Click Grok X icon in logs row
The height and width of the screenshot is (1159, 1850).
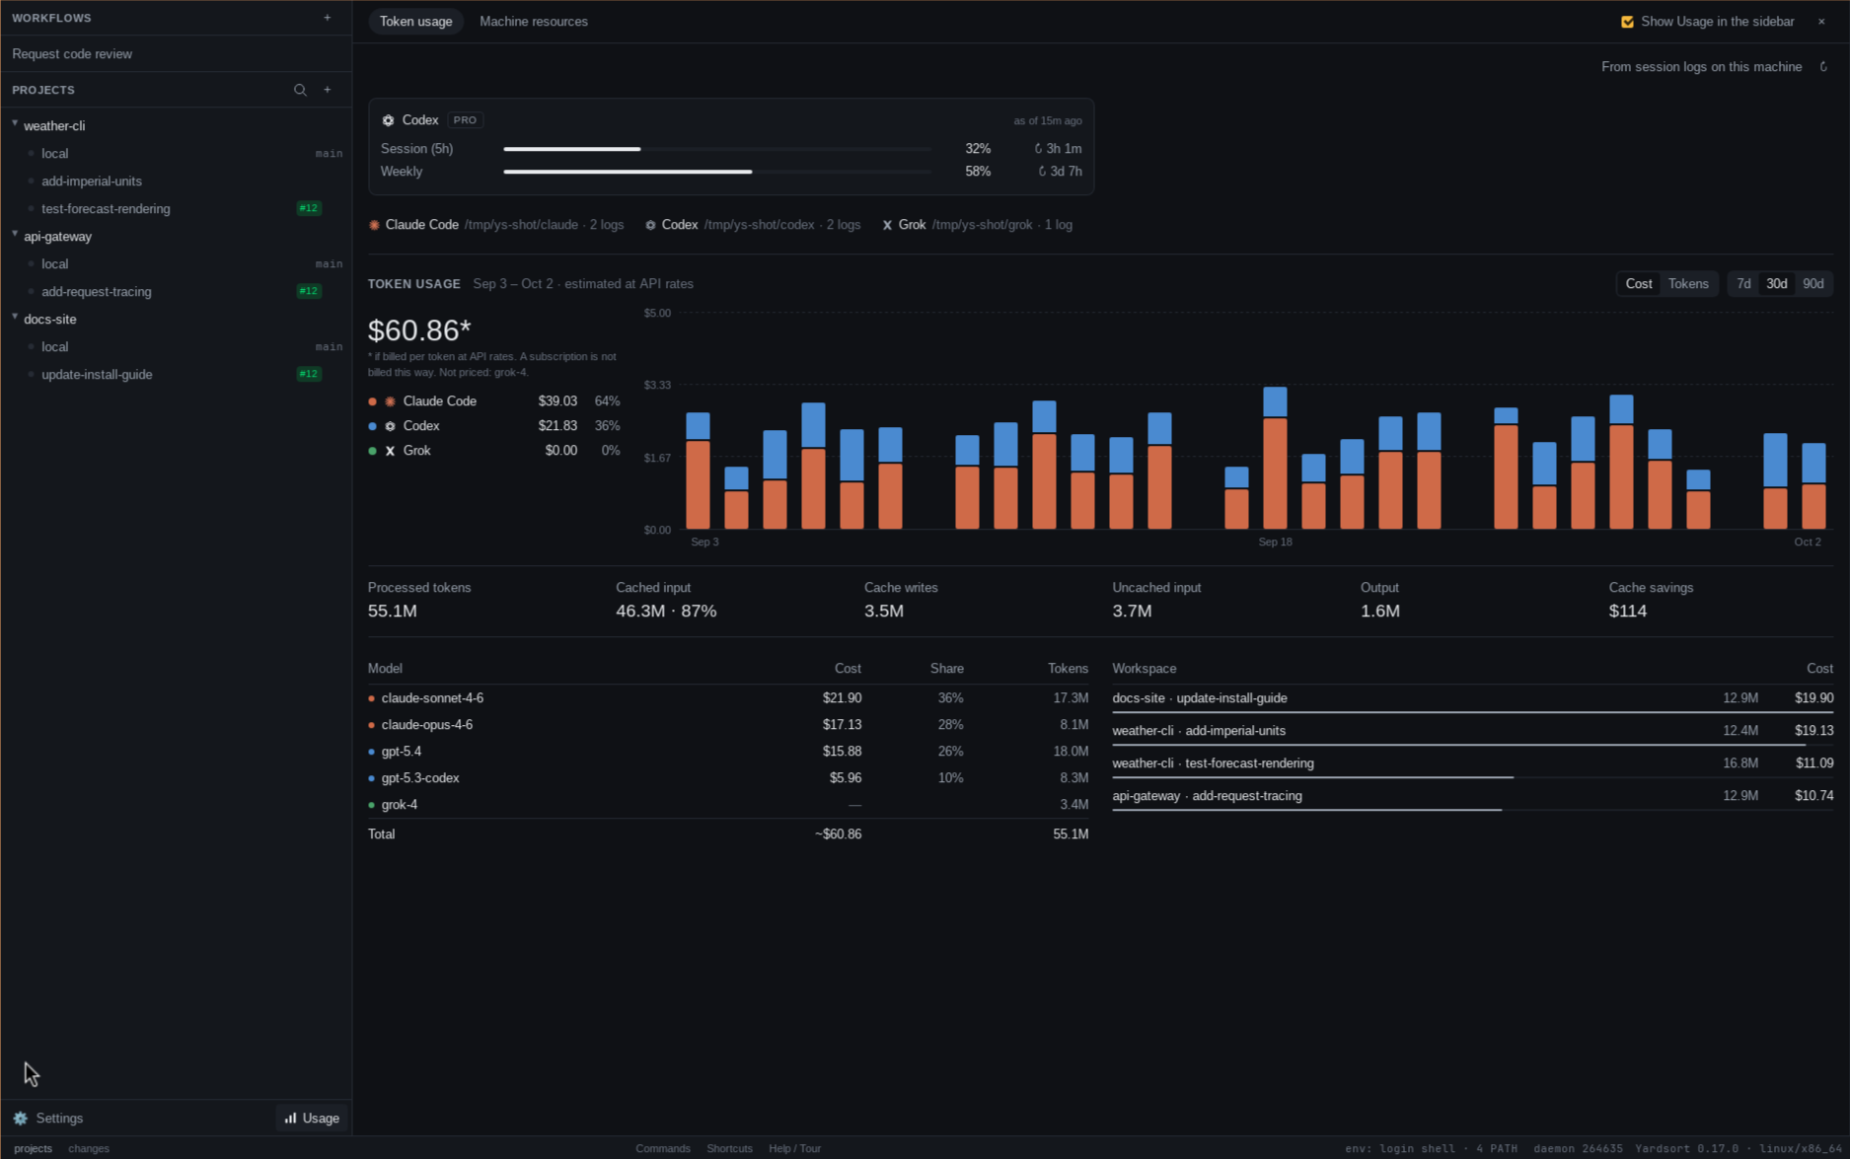pyautogui.click(x=887, y=225)
